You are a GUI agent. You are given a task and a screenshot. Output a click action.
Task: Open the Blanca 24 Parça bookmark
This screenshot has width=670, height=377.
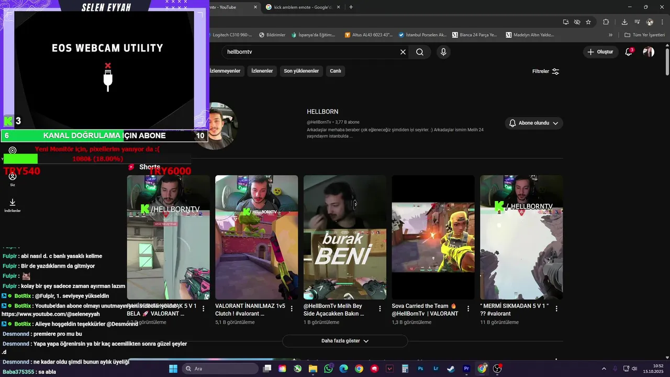tap(474, 35)
